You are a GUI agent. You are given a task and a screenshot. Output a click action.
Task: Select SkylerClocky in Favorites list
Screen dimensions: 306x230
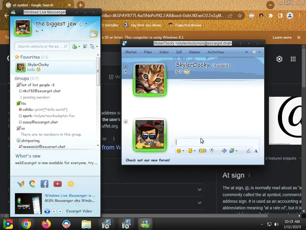click(53, 67)
